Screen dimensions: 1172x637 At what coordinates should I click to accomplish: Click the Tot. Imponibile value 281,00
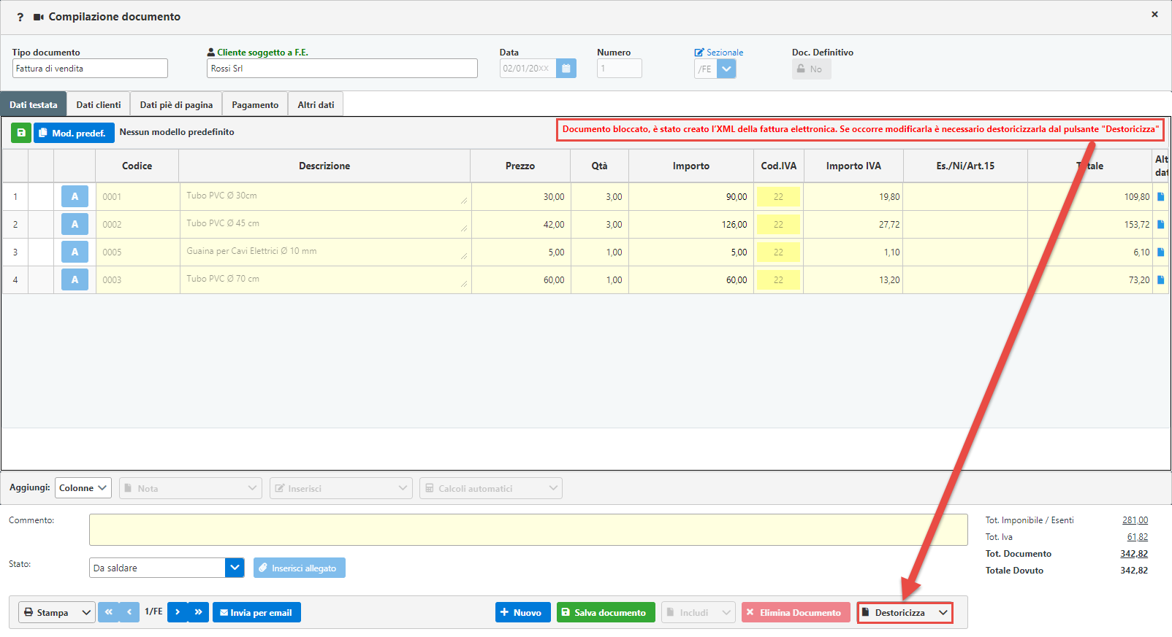pos(1135,520)
